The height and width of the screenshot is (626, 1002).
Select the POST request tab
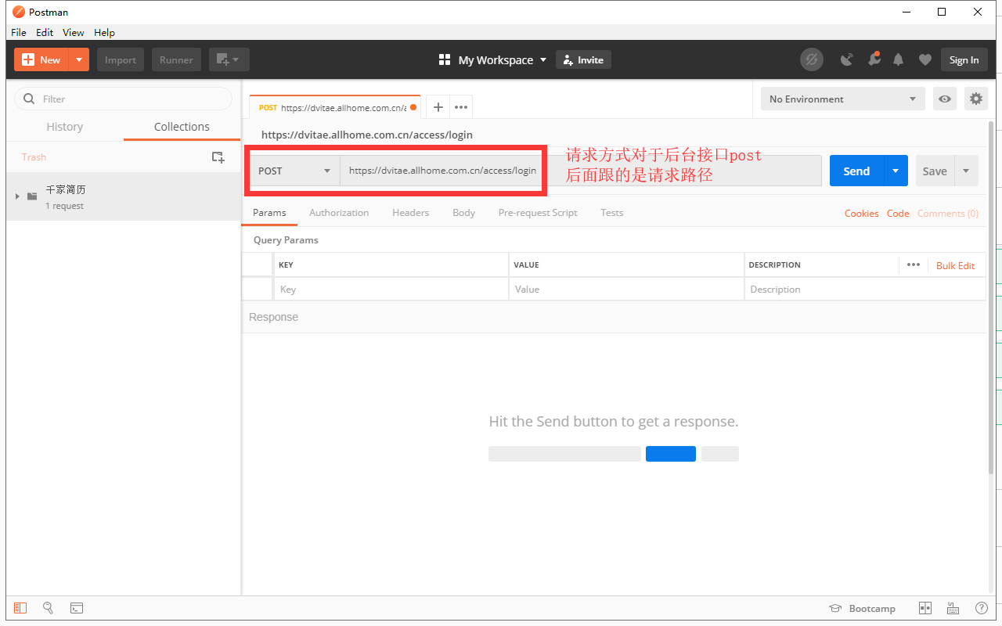point(337,107)
